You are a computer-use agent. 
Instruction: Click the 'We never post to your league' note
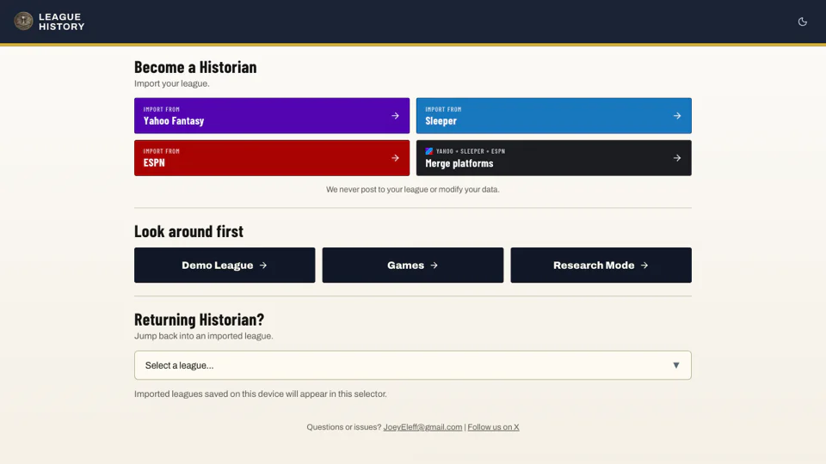412,189
